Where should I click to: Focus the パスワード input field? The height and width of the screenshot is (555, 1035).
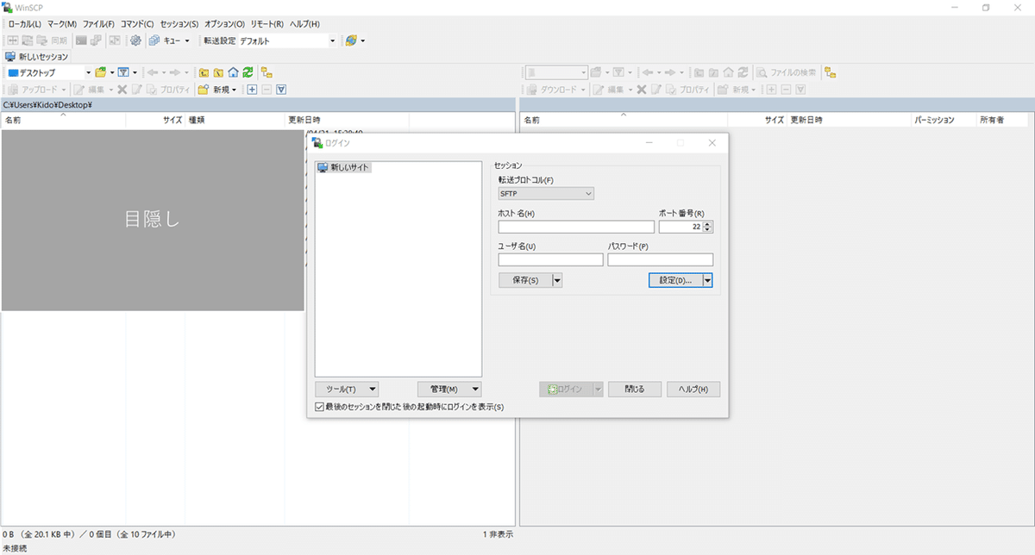coord(661,259)
